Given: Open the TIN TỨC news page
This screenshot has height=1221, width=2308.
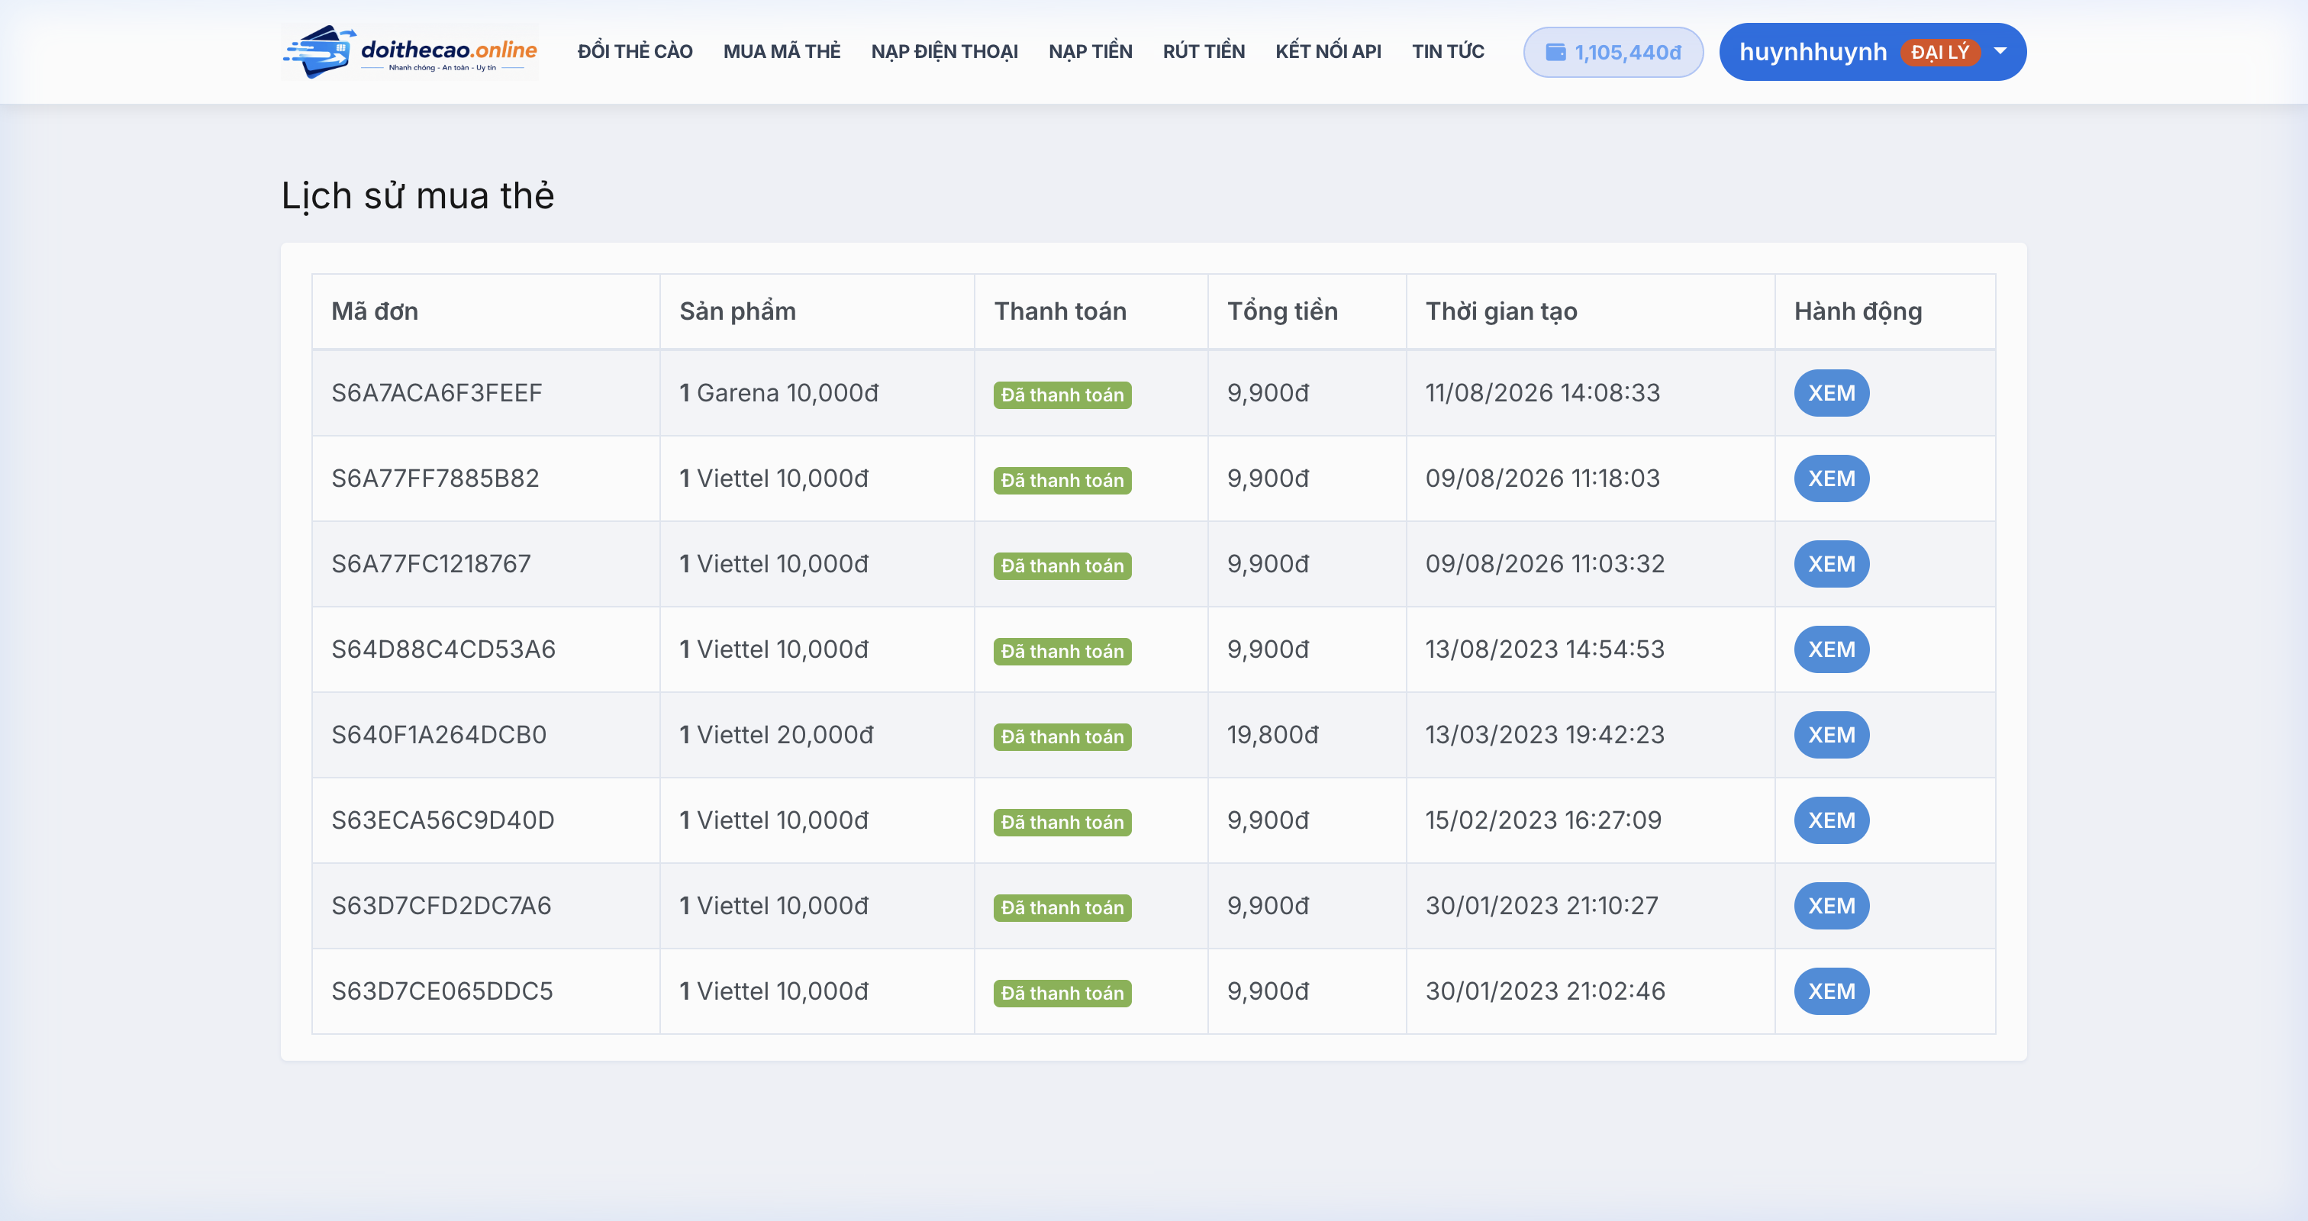Looking at the screenshot, I should pos(1448,52).
